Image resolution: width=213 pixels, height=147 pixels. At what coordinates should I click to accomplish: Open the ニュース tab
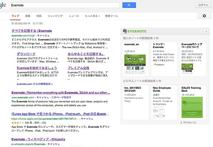[x=74, y=16]
